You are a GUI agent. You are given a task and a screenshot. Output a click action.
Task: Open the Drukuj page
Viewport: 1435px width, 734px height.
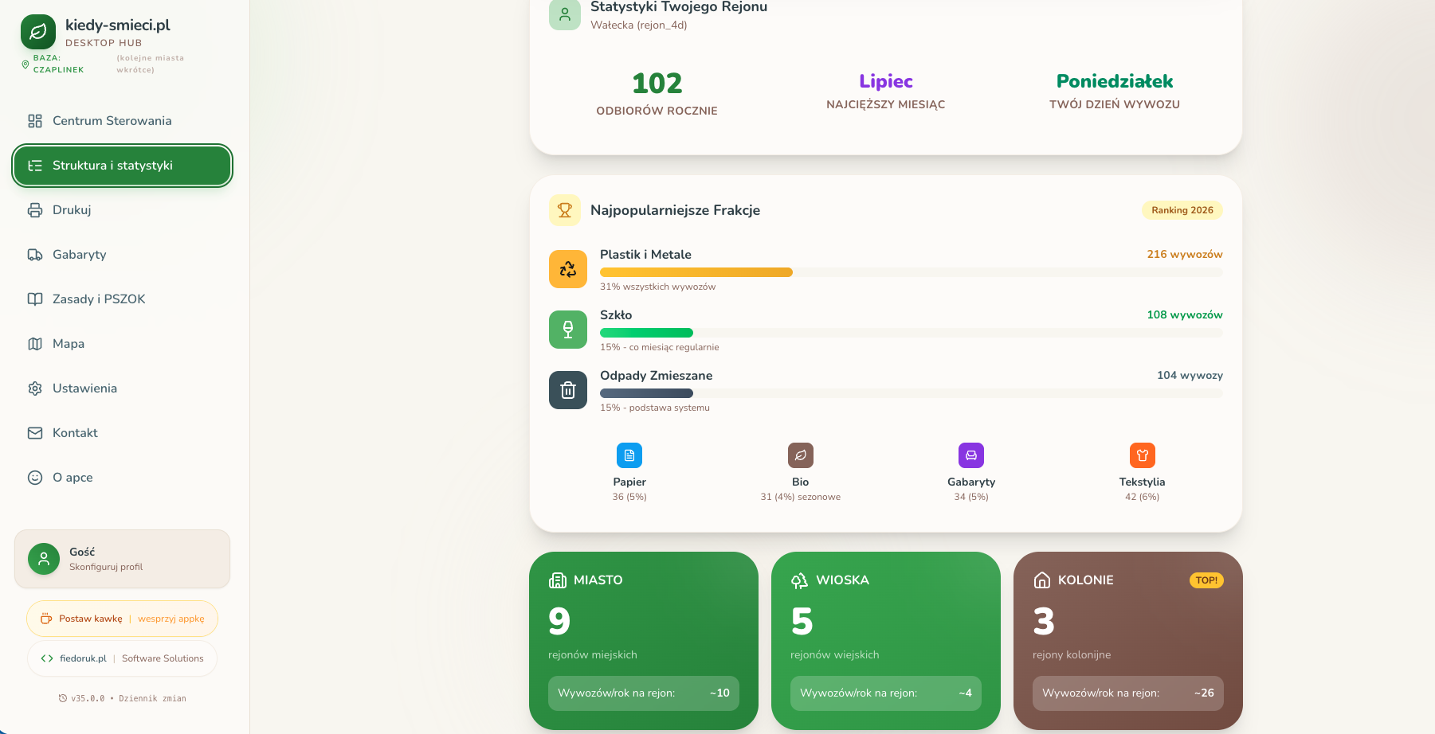pos(72,210)
